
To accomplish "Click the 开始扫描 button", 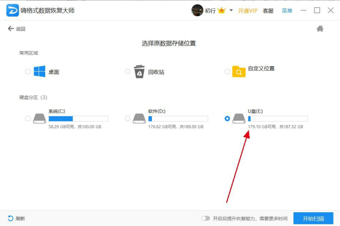I will [x=313, y=219].
